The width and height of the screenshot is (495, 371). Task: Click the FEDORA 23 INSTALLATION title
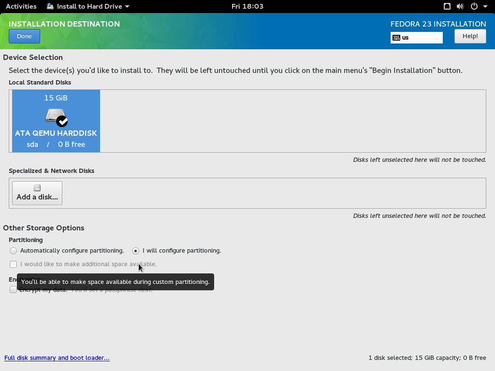click(438, 24)
